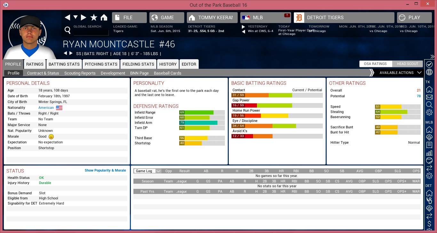Click the DET section diamond icon
The width and height of the screenshot is (437, 233).
[x=429, y=208]
